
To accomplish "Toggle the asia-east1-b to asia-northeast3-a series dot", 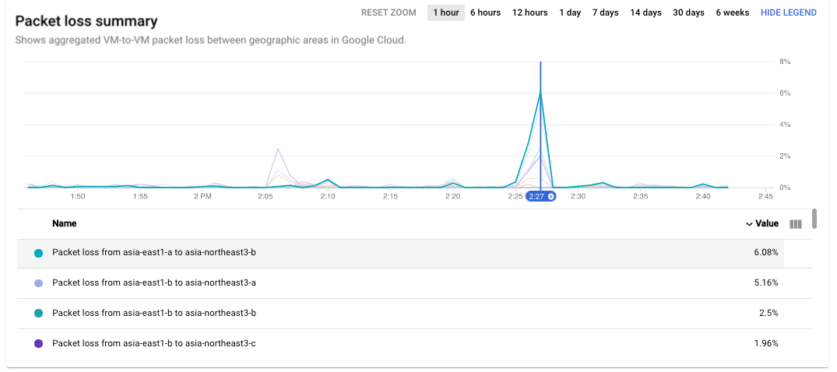I will coord(39,283).
